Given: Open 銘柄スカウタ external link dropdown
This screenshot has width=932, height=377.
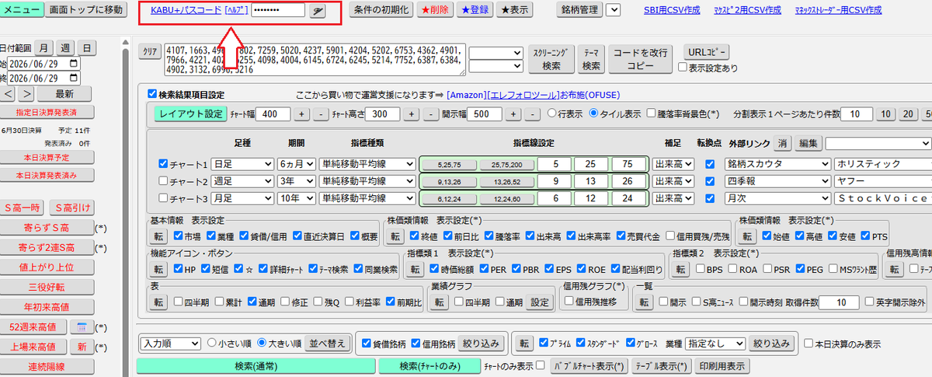Looking at the screenshot, I should (x=777, y=164).
